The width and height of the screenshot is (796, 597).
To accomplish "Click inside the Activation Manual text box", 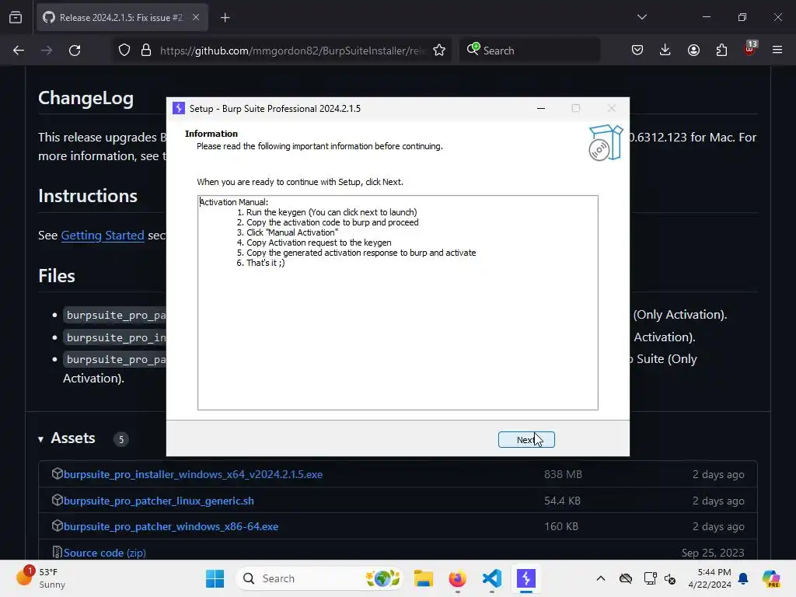I will tap(397, 302).
